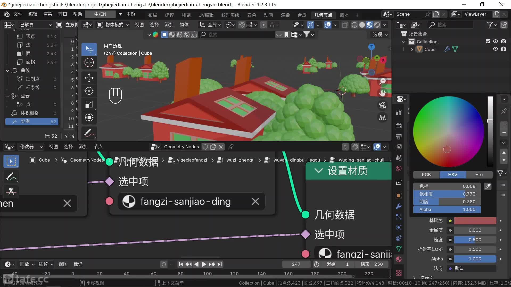Disable Collection in renders camera icon
The width and height of the screenshot is (511, 287).
(503, 41)
